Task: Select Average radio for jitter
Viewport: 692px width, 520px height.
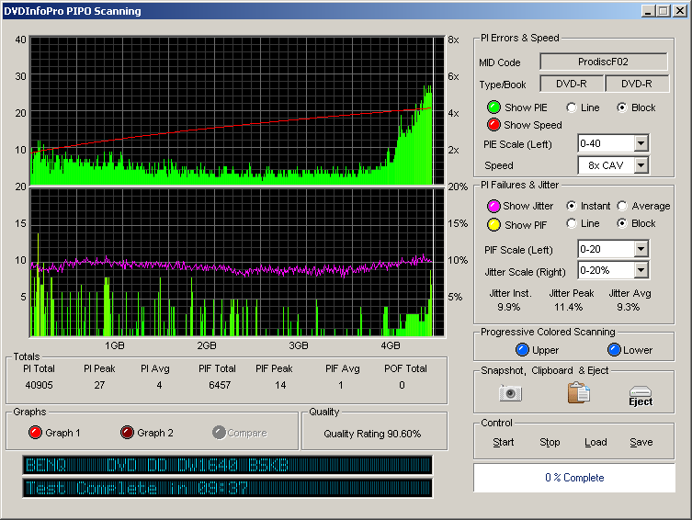Action: [x=622, y=206]
